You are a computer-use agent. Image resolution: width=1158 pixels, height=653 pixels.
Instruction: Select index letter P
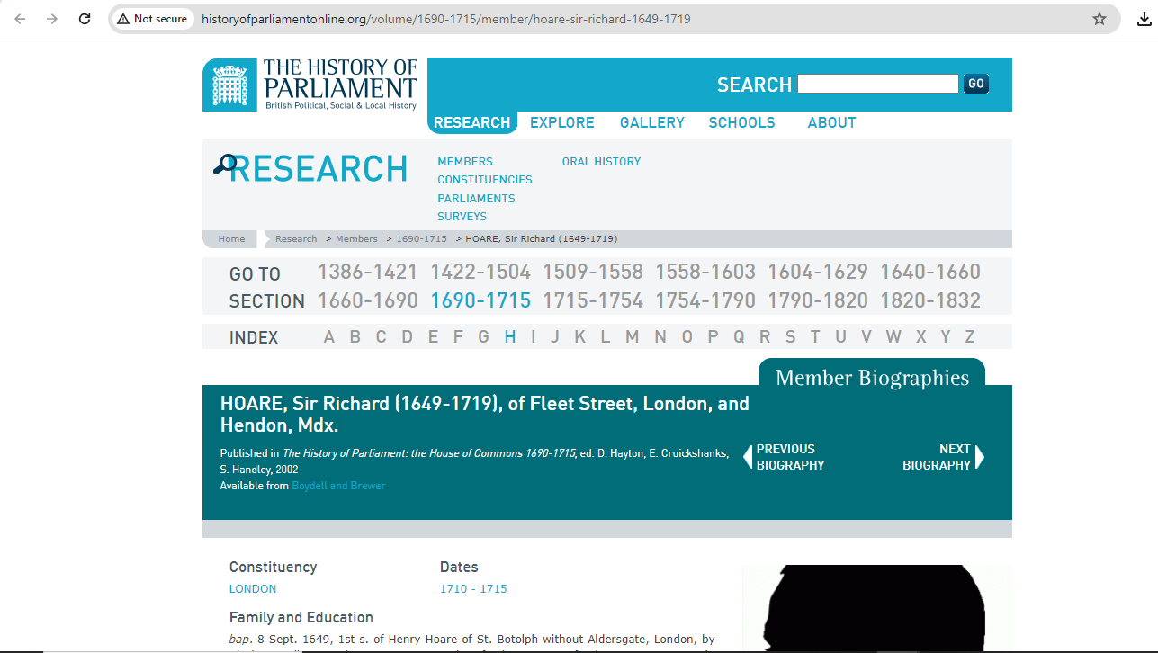pos(713,337)
